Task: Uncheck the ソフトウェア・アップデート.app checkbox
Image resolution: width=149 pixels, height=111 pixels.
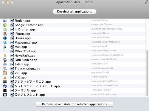Action: [x=12, y=86]
